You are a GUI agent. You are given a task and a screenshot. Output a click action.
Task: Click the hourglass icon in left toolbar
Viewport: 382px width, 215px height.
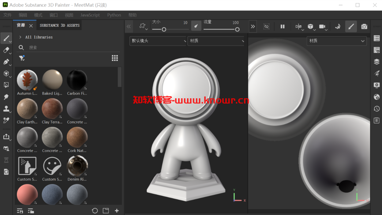coord(6,160)
